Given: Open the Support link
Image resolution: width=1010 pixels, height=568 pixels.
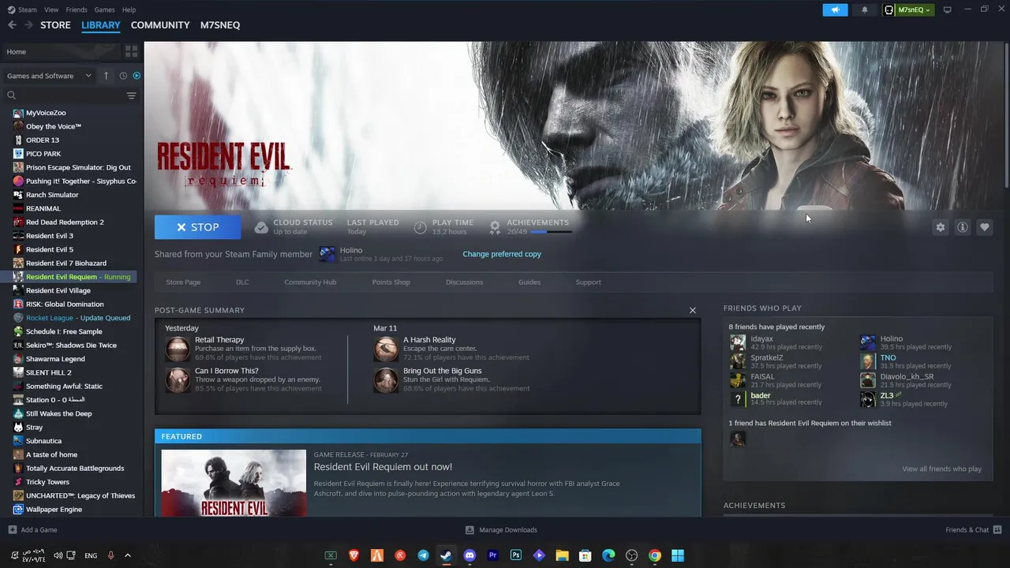Looking at the screenshot, I should 588,282.
